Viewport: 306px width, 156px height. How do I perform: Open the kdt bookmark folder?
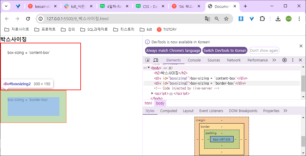pos(146,30)
